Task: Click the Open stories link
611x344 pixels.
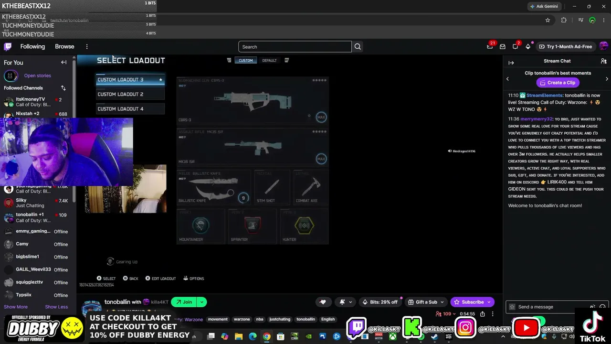Action: point(37,75)
